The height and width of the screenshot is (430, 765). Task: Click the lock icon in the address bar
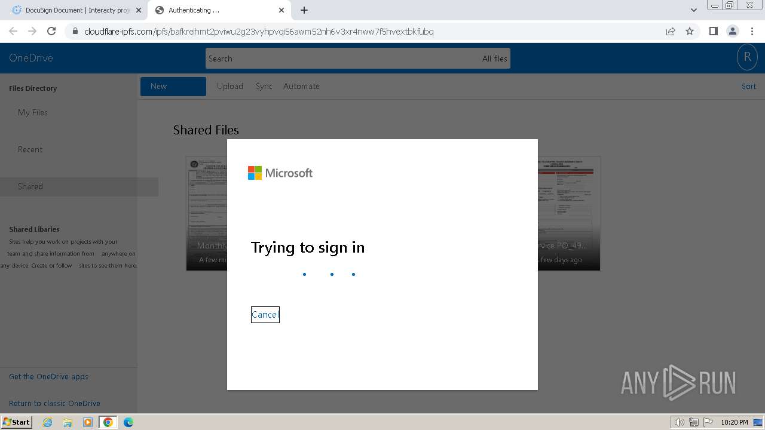pos(75,32)
